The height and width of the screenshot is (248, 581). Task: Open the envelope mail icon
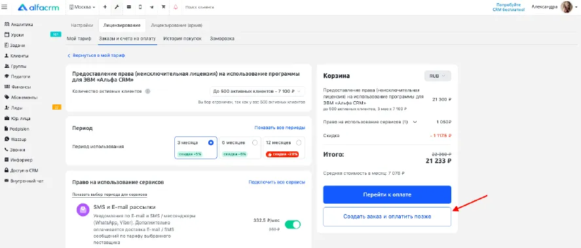(x=128, y=7)
